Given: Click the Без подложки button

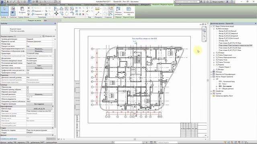Looking at the screenshot, I should click(x=39, y=104).
